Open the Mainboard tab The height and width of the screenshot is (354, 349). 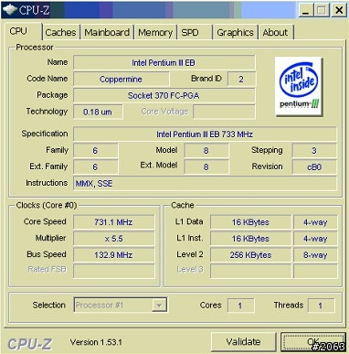[x=107, y=32]
